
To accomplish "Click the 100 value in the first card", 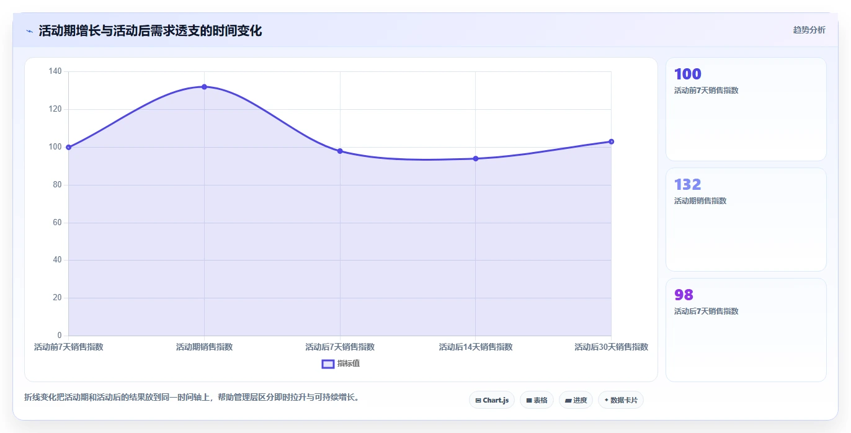I will [x=687, y=74].
